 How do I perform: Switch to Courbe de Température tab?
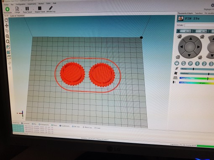[x=17, y=16]
